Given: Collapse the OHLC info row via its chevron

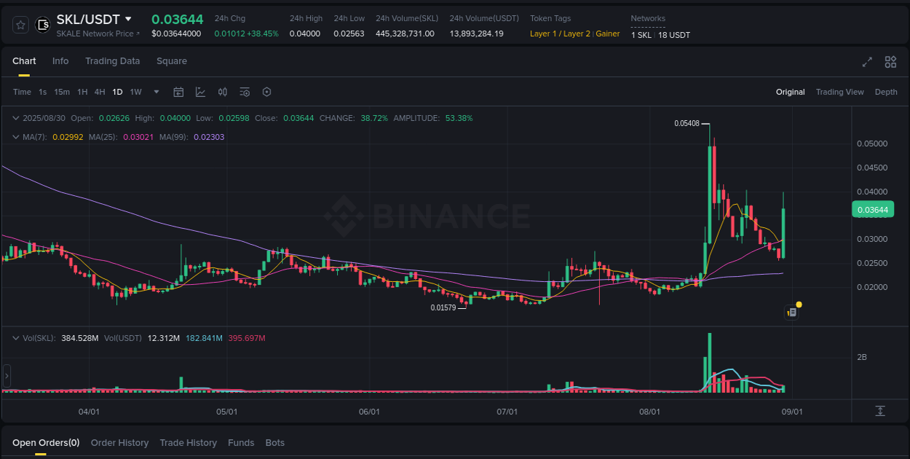Looking at the screenshot, I should 15,117.
